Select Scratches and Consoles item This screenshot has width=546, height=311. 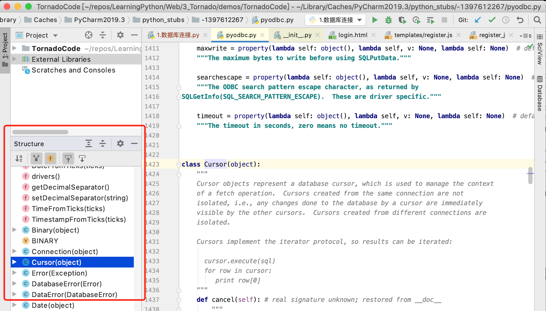pos(73,70)
